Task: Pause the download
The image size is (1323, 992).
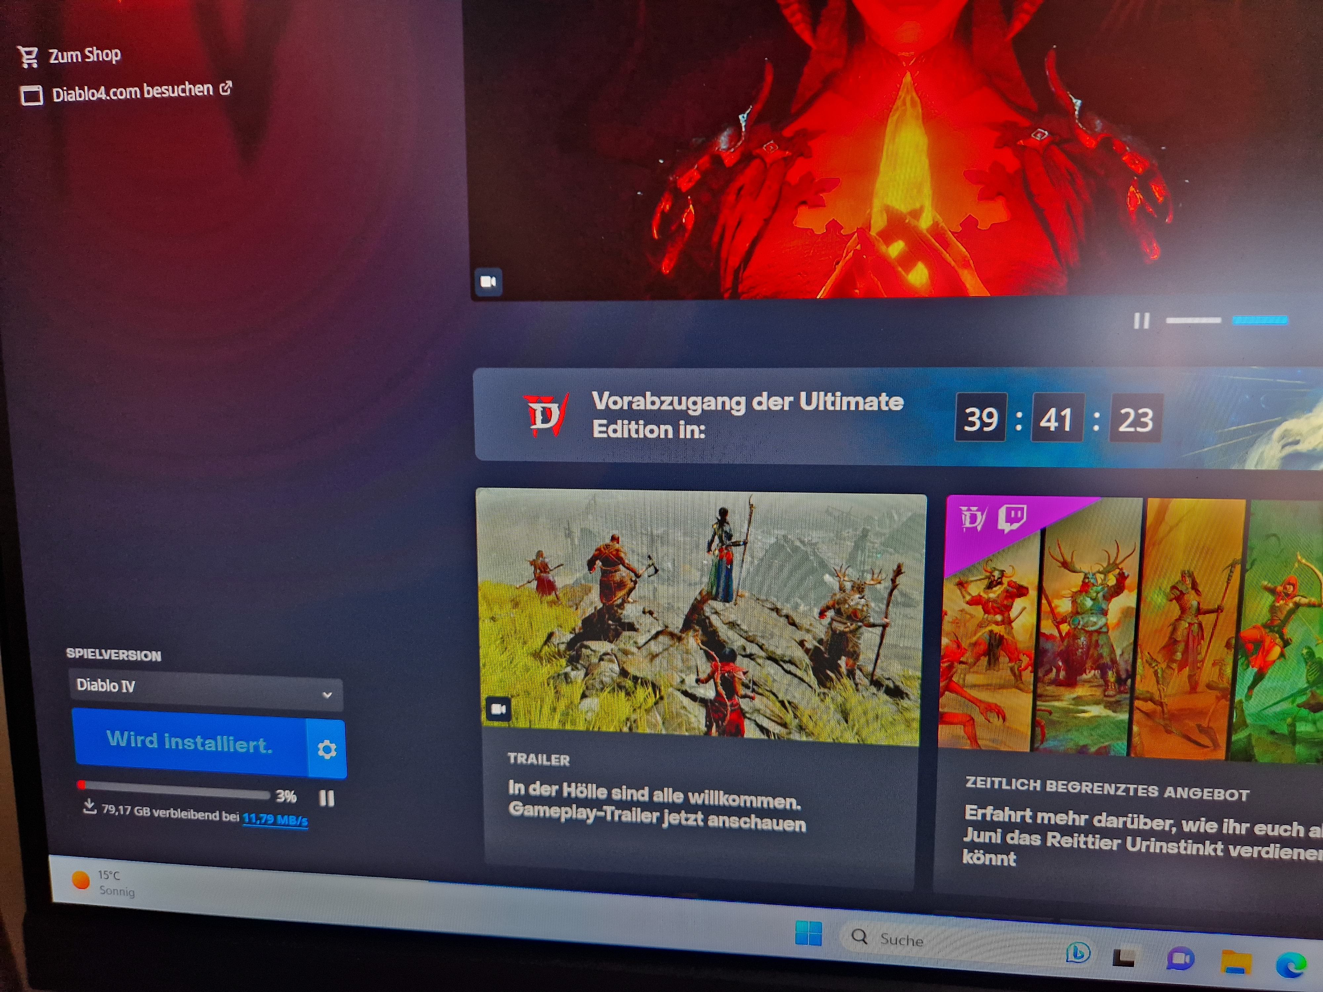Action: tap(326, 798)
